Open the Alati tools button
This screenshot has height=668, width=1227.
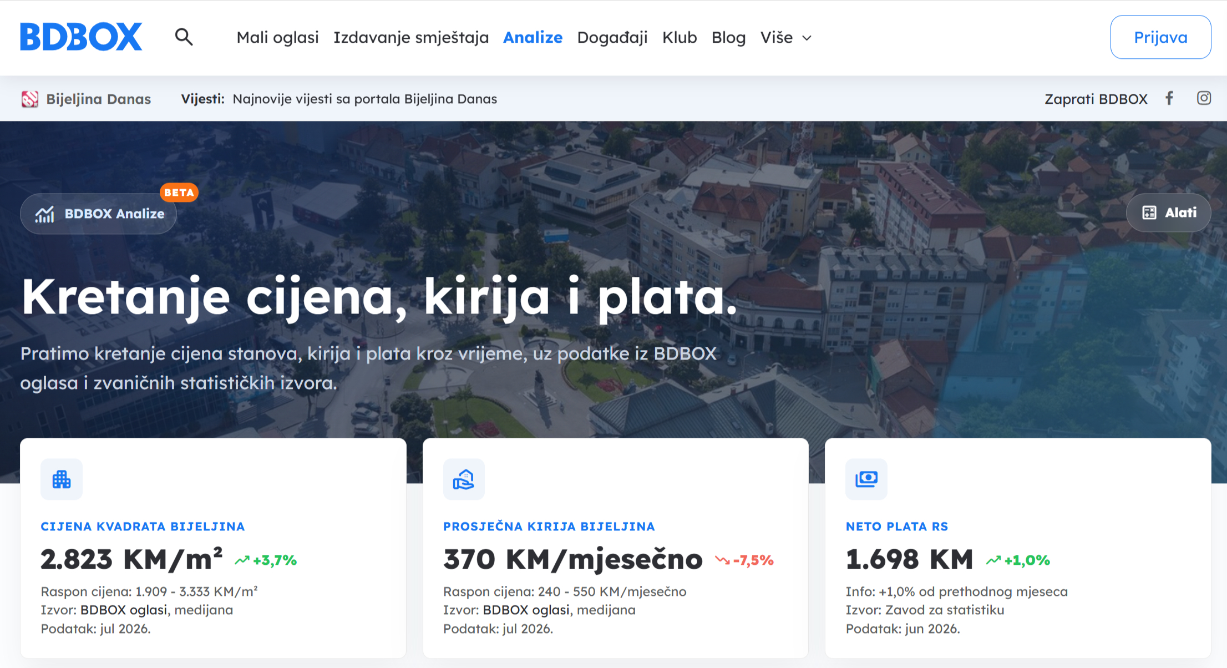[x=1169, y=212]
